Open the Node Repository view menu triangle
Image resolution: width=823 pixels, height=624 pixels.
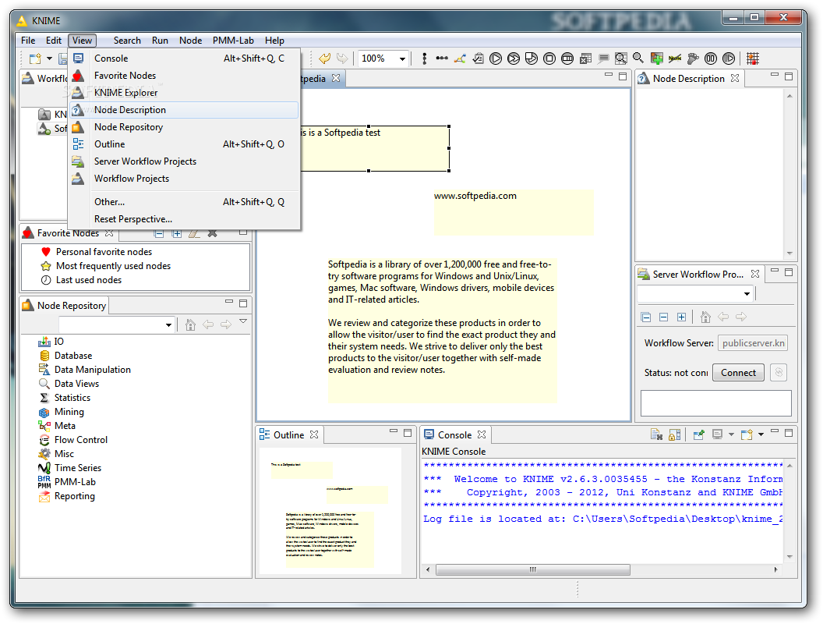point(243,321)
